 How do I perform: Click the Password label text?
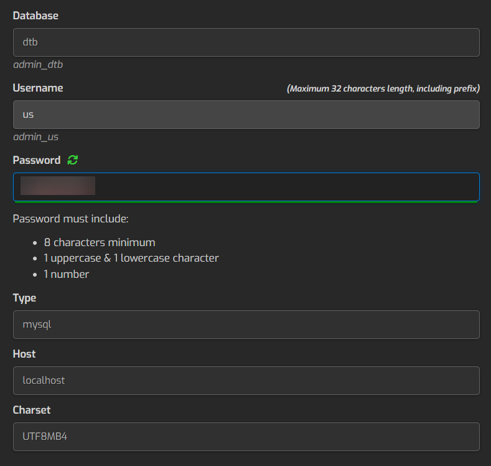click(37, 160)
